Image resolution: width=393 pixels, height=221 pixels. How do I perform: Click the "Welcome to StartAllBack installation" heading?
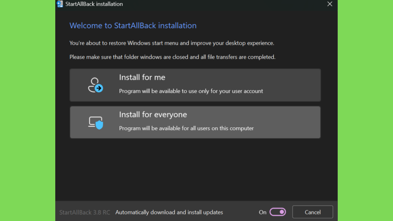tap(133, 26)
